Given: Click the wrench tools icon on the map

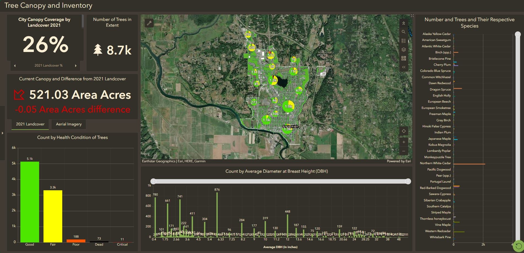Looking at the screenshot, I should tap(149, 23).
